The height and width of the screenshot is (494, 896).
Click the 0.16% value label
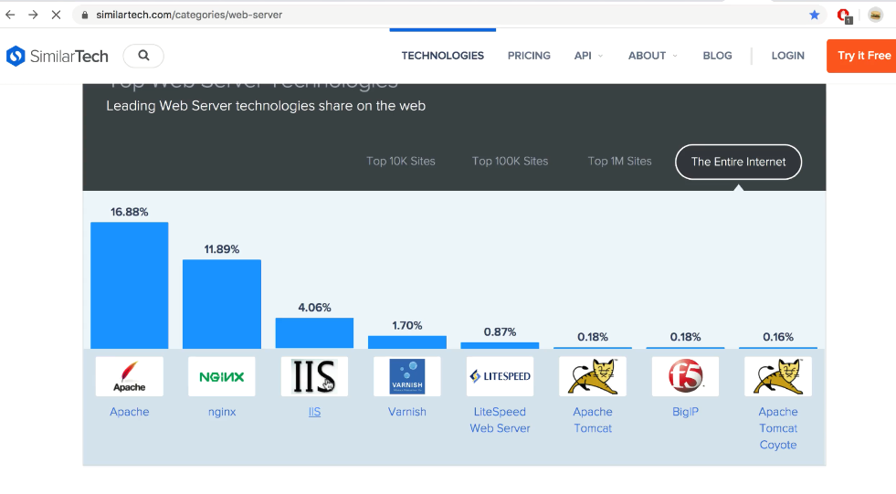778,337
